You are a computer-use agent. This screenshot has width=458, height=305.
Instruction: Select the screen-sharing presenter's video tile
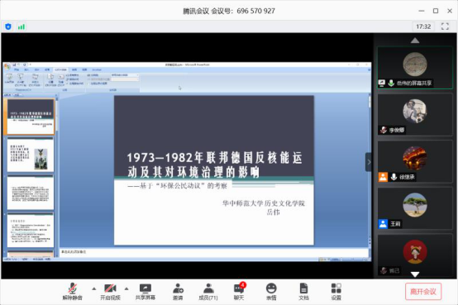pyautogui.click(x=415, y=68)
